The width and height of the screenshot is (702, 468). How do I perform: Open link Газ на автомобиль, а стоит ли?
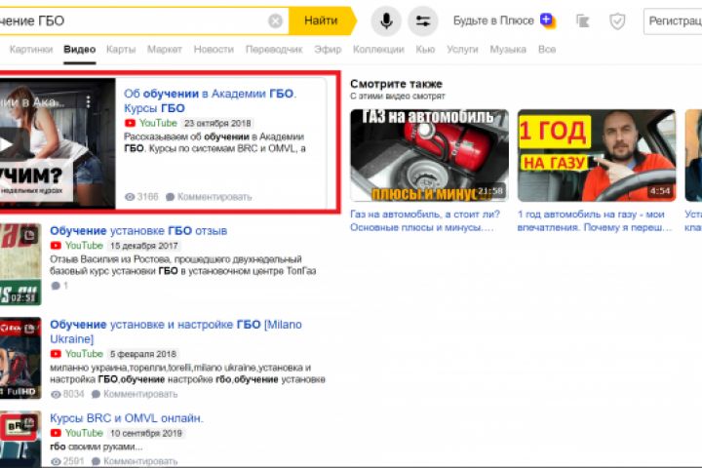point(424,220)
